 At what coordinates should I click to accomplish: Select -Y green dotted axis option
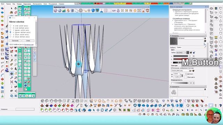point(10,32)
